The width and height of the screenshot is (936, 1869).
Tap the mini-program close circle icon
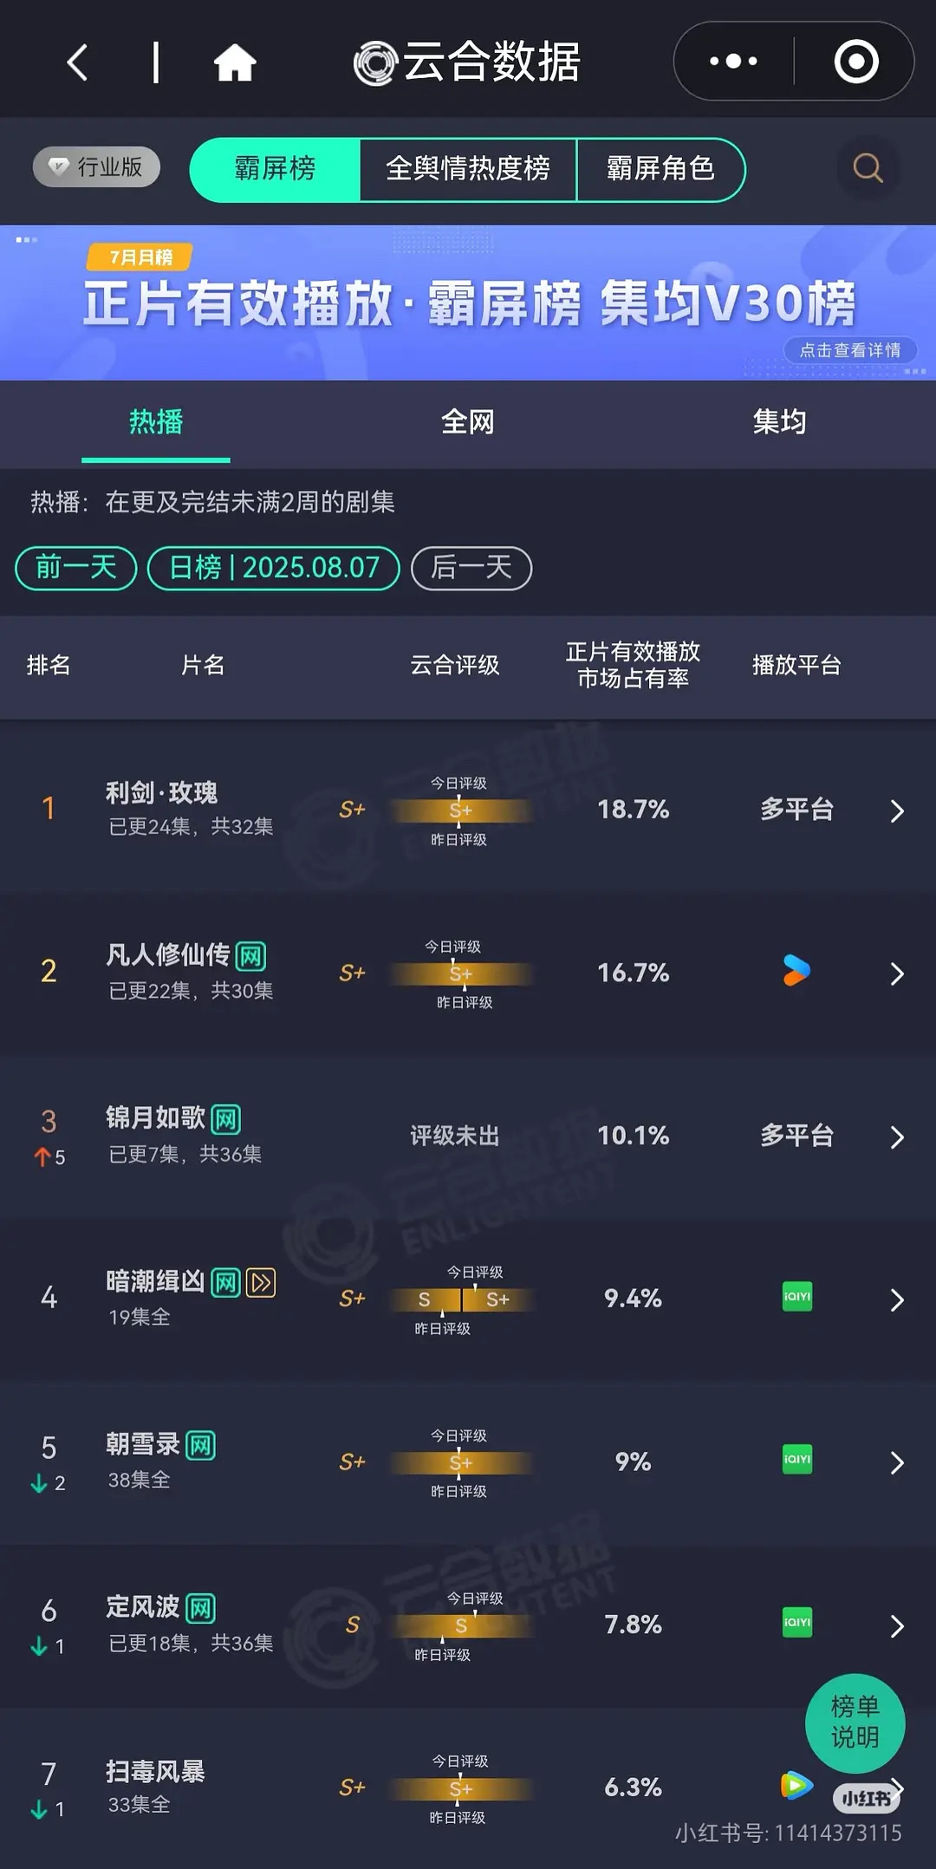pyautogui.click(x=855, y=62)
